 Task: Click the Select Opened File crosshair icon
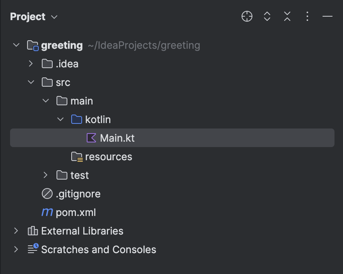[247, 16]
